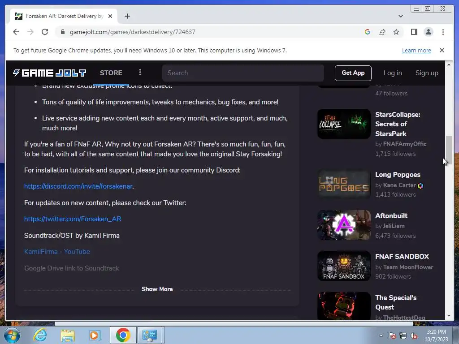Image resolution: width=459 pixels, height=344 pixels.
Task: Click the browser forward arrow
Action: click(30, 32)
